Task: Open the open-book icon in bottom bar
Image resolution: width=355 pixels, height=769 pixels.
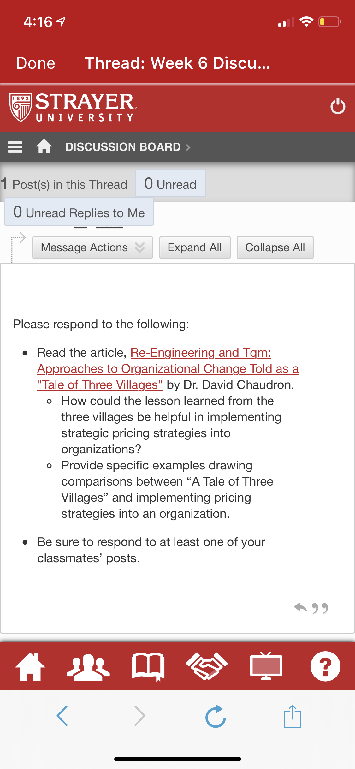Action: click(x=148, y=667)
